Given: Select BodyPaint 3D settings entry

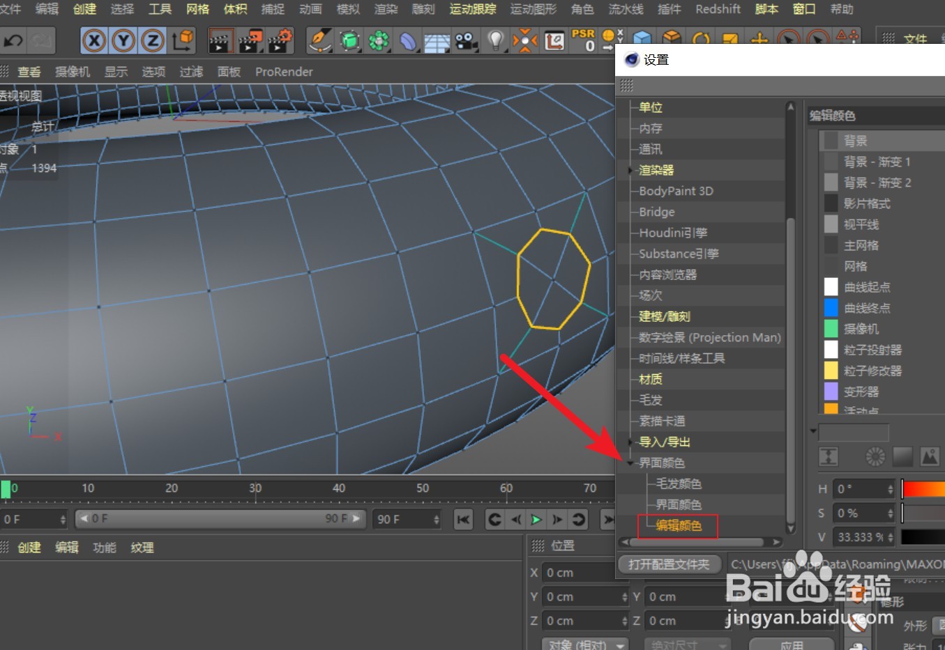Looking at the screenshot, I should (x=676, y=191).
